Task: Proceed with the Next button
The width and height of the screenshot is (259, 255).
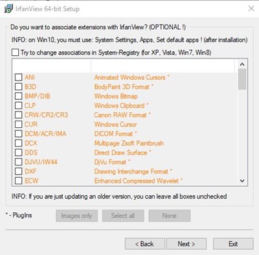Action: [186, 244]
